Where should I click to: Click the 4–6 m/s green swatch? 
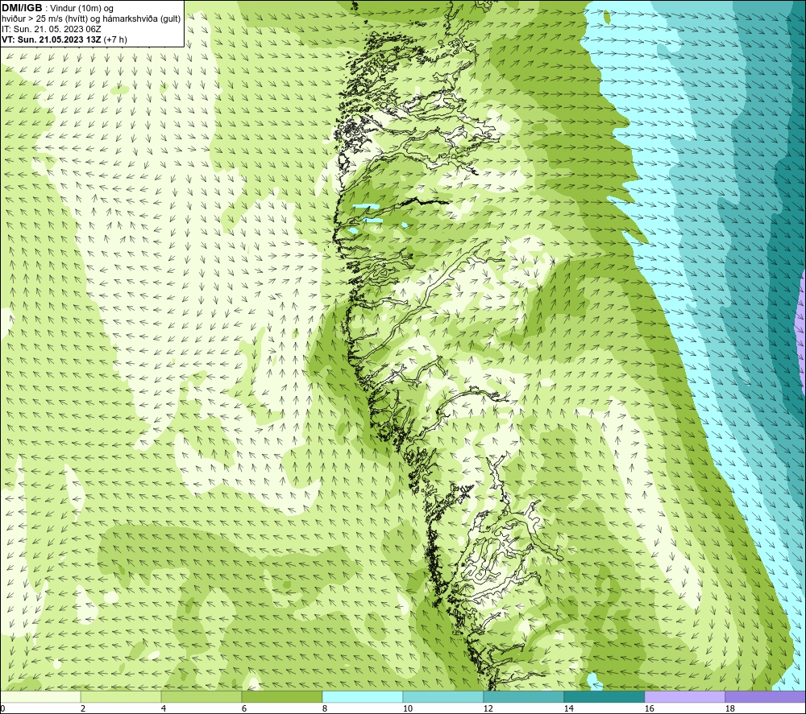(201, 696)
